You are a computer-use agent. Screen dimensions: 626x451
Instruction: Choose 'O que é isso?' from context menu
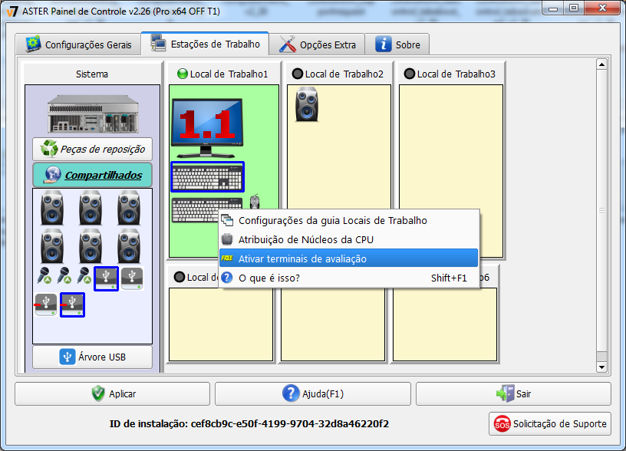click(348, 278)
